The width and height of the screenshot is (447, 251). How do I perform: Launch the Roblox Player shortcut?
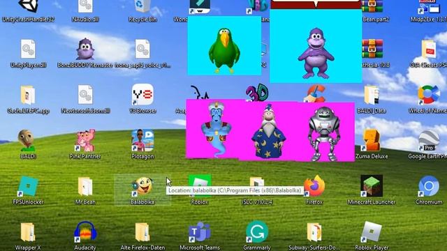[372, 232]
